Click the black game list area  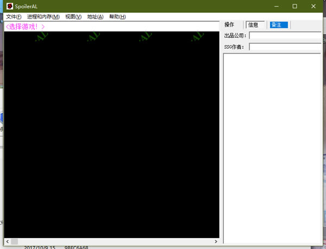(x=111, y=135)
